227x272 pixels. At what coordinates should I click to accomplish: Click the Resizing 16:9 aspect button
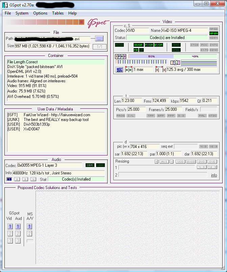point(212,167)
